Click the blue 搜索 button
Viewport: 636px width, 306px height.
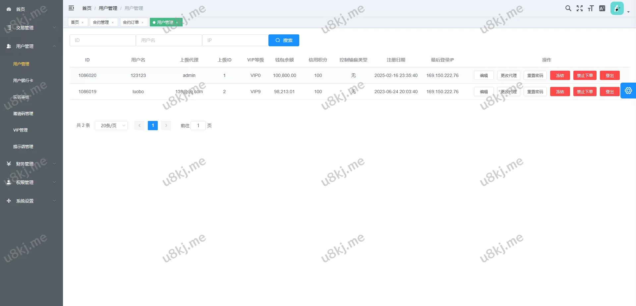284,40
